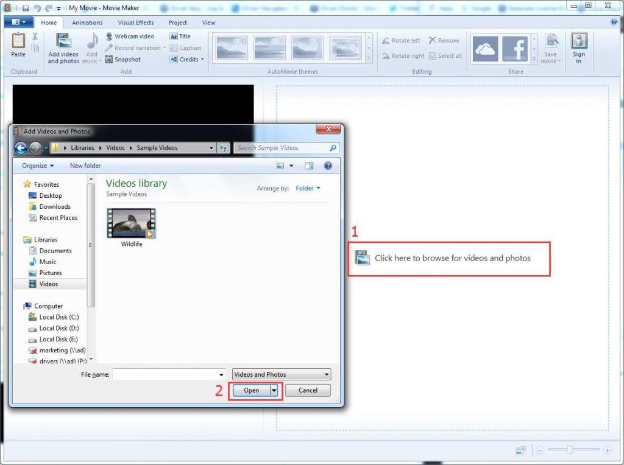Expand the AutoMovie themes gallery
Viewport: 624px width, 465px height.
point(369,58)
